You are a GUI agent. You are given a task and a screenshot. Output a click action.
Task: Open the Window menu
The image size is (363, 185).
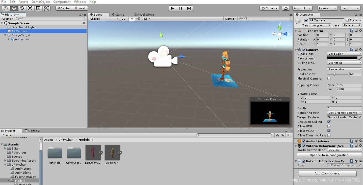tap(80, 2)
